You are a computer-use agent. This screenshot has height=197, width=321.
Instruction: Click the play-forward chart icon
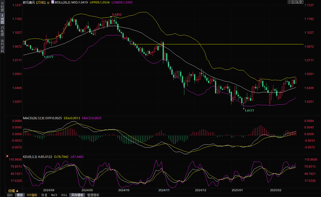tap(298, 2)
